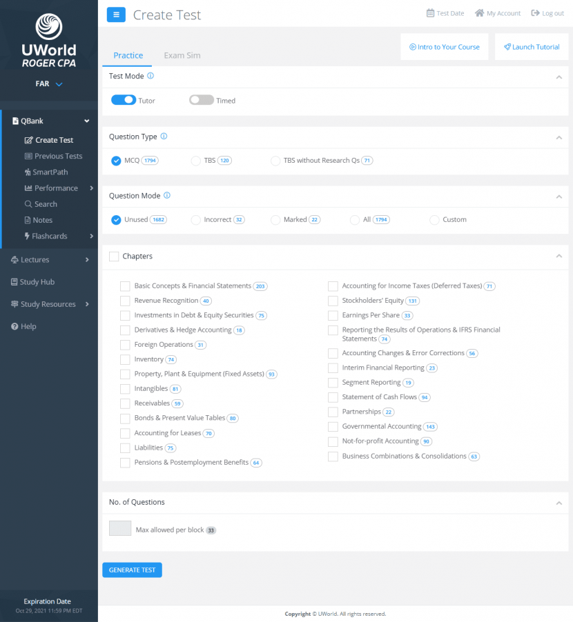The width and height of the screenshot is (573, 622).
Task: Check the Inventory chapter checkbox
Action: click(125, 359)
